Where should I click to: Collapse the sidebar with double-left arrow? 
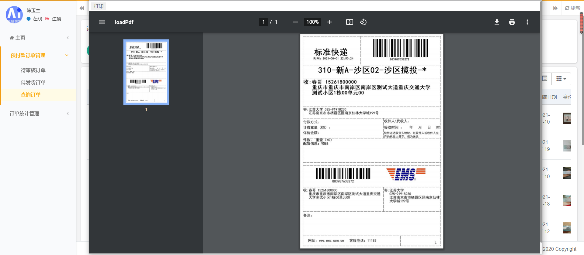coord(82,8)
